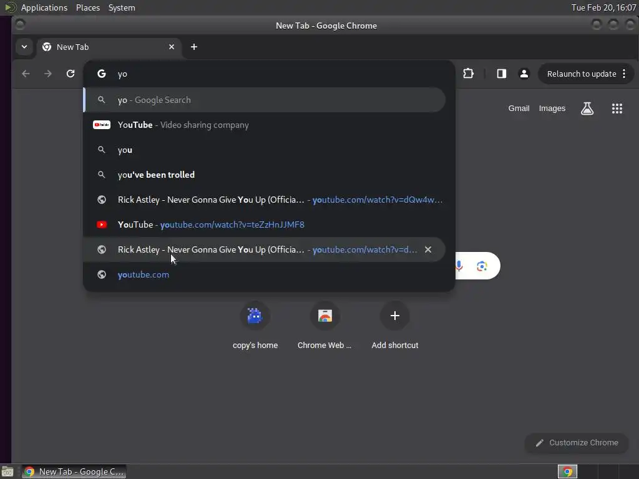Screen dimensions: 639x479
Task: Open the profile avatar icon
Action: [524, 74]
